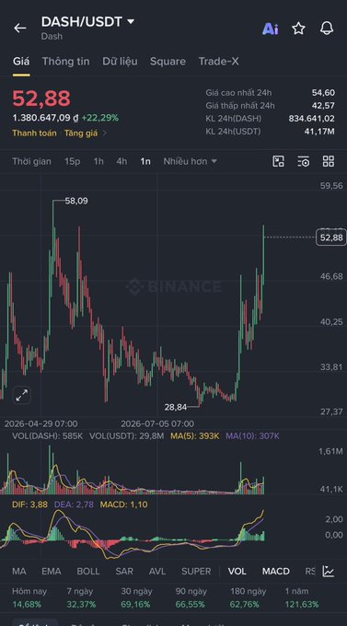Expand the chart to fullscreen
The image size is (347, 626).
(21, 396)
